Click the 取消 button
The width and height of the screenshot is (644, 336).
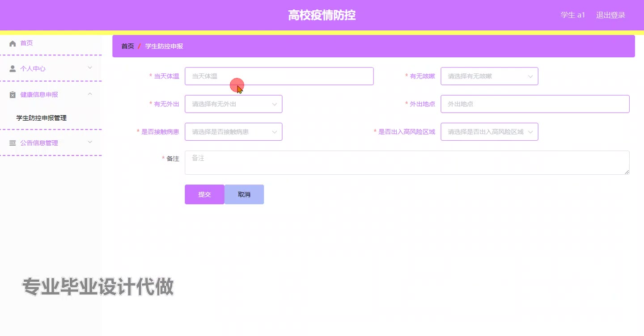coord(244,194)
